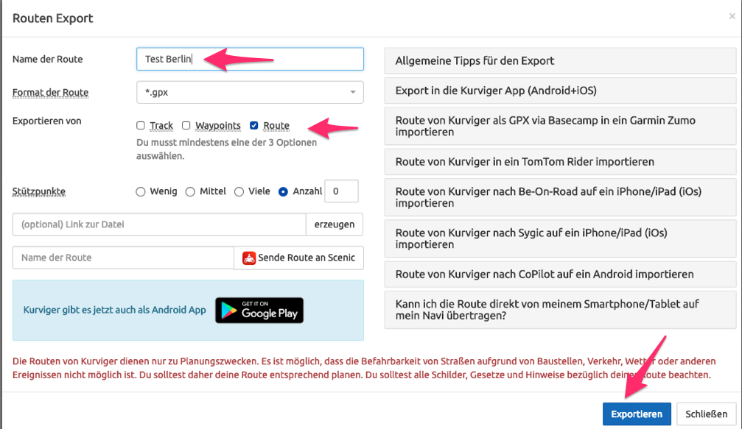Uncheck the Route export checkbox

(254, 126)
